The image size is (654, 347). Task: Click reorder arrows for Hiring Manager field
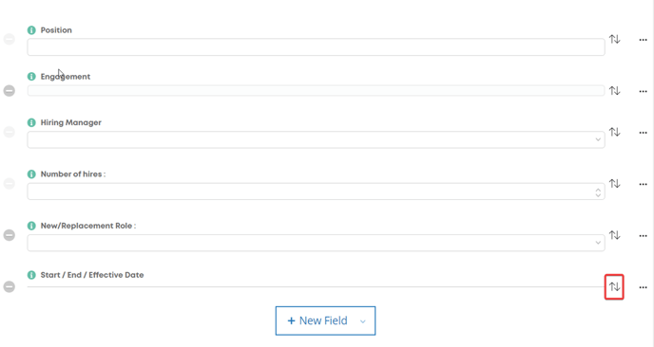(614, 132)
